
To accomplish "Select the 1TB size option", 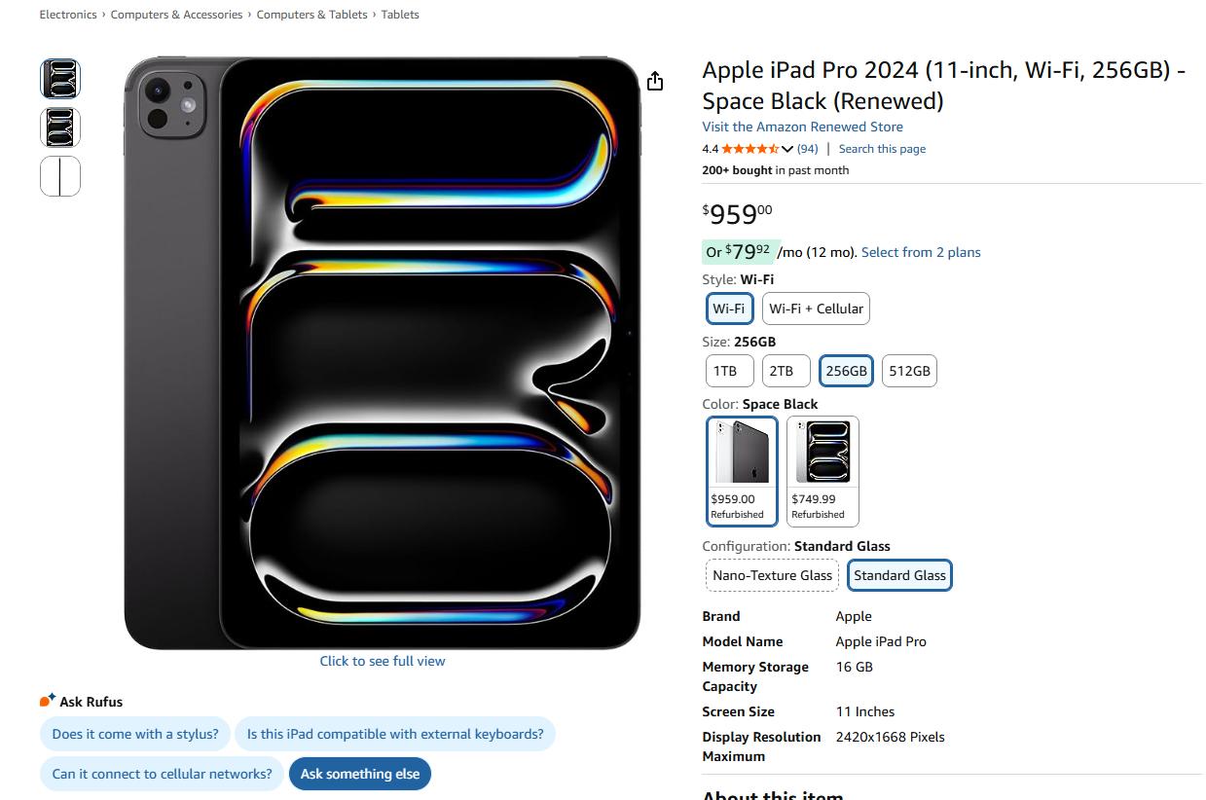I will (x=725, y=371).
